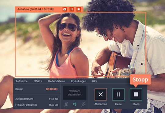165x113 pixels.
Task: Enable the crossed-out webcam icon
Action: coord(66,104)
